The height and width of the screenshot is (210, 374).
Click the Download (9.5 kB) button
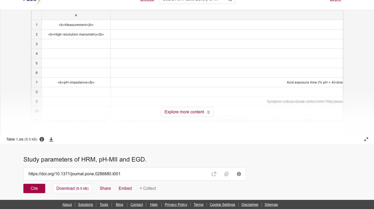pos(72,188)
